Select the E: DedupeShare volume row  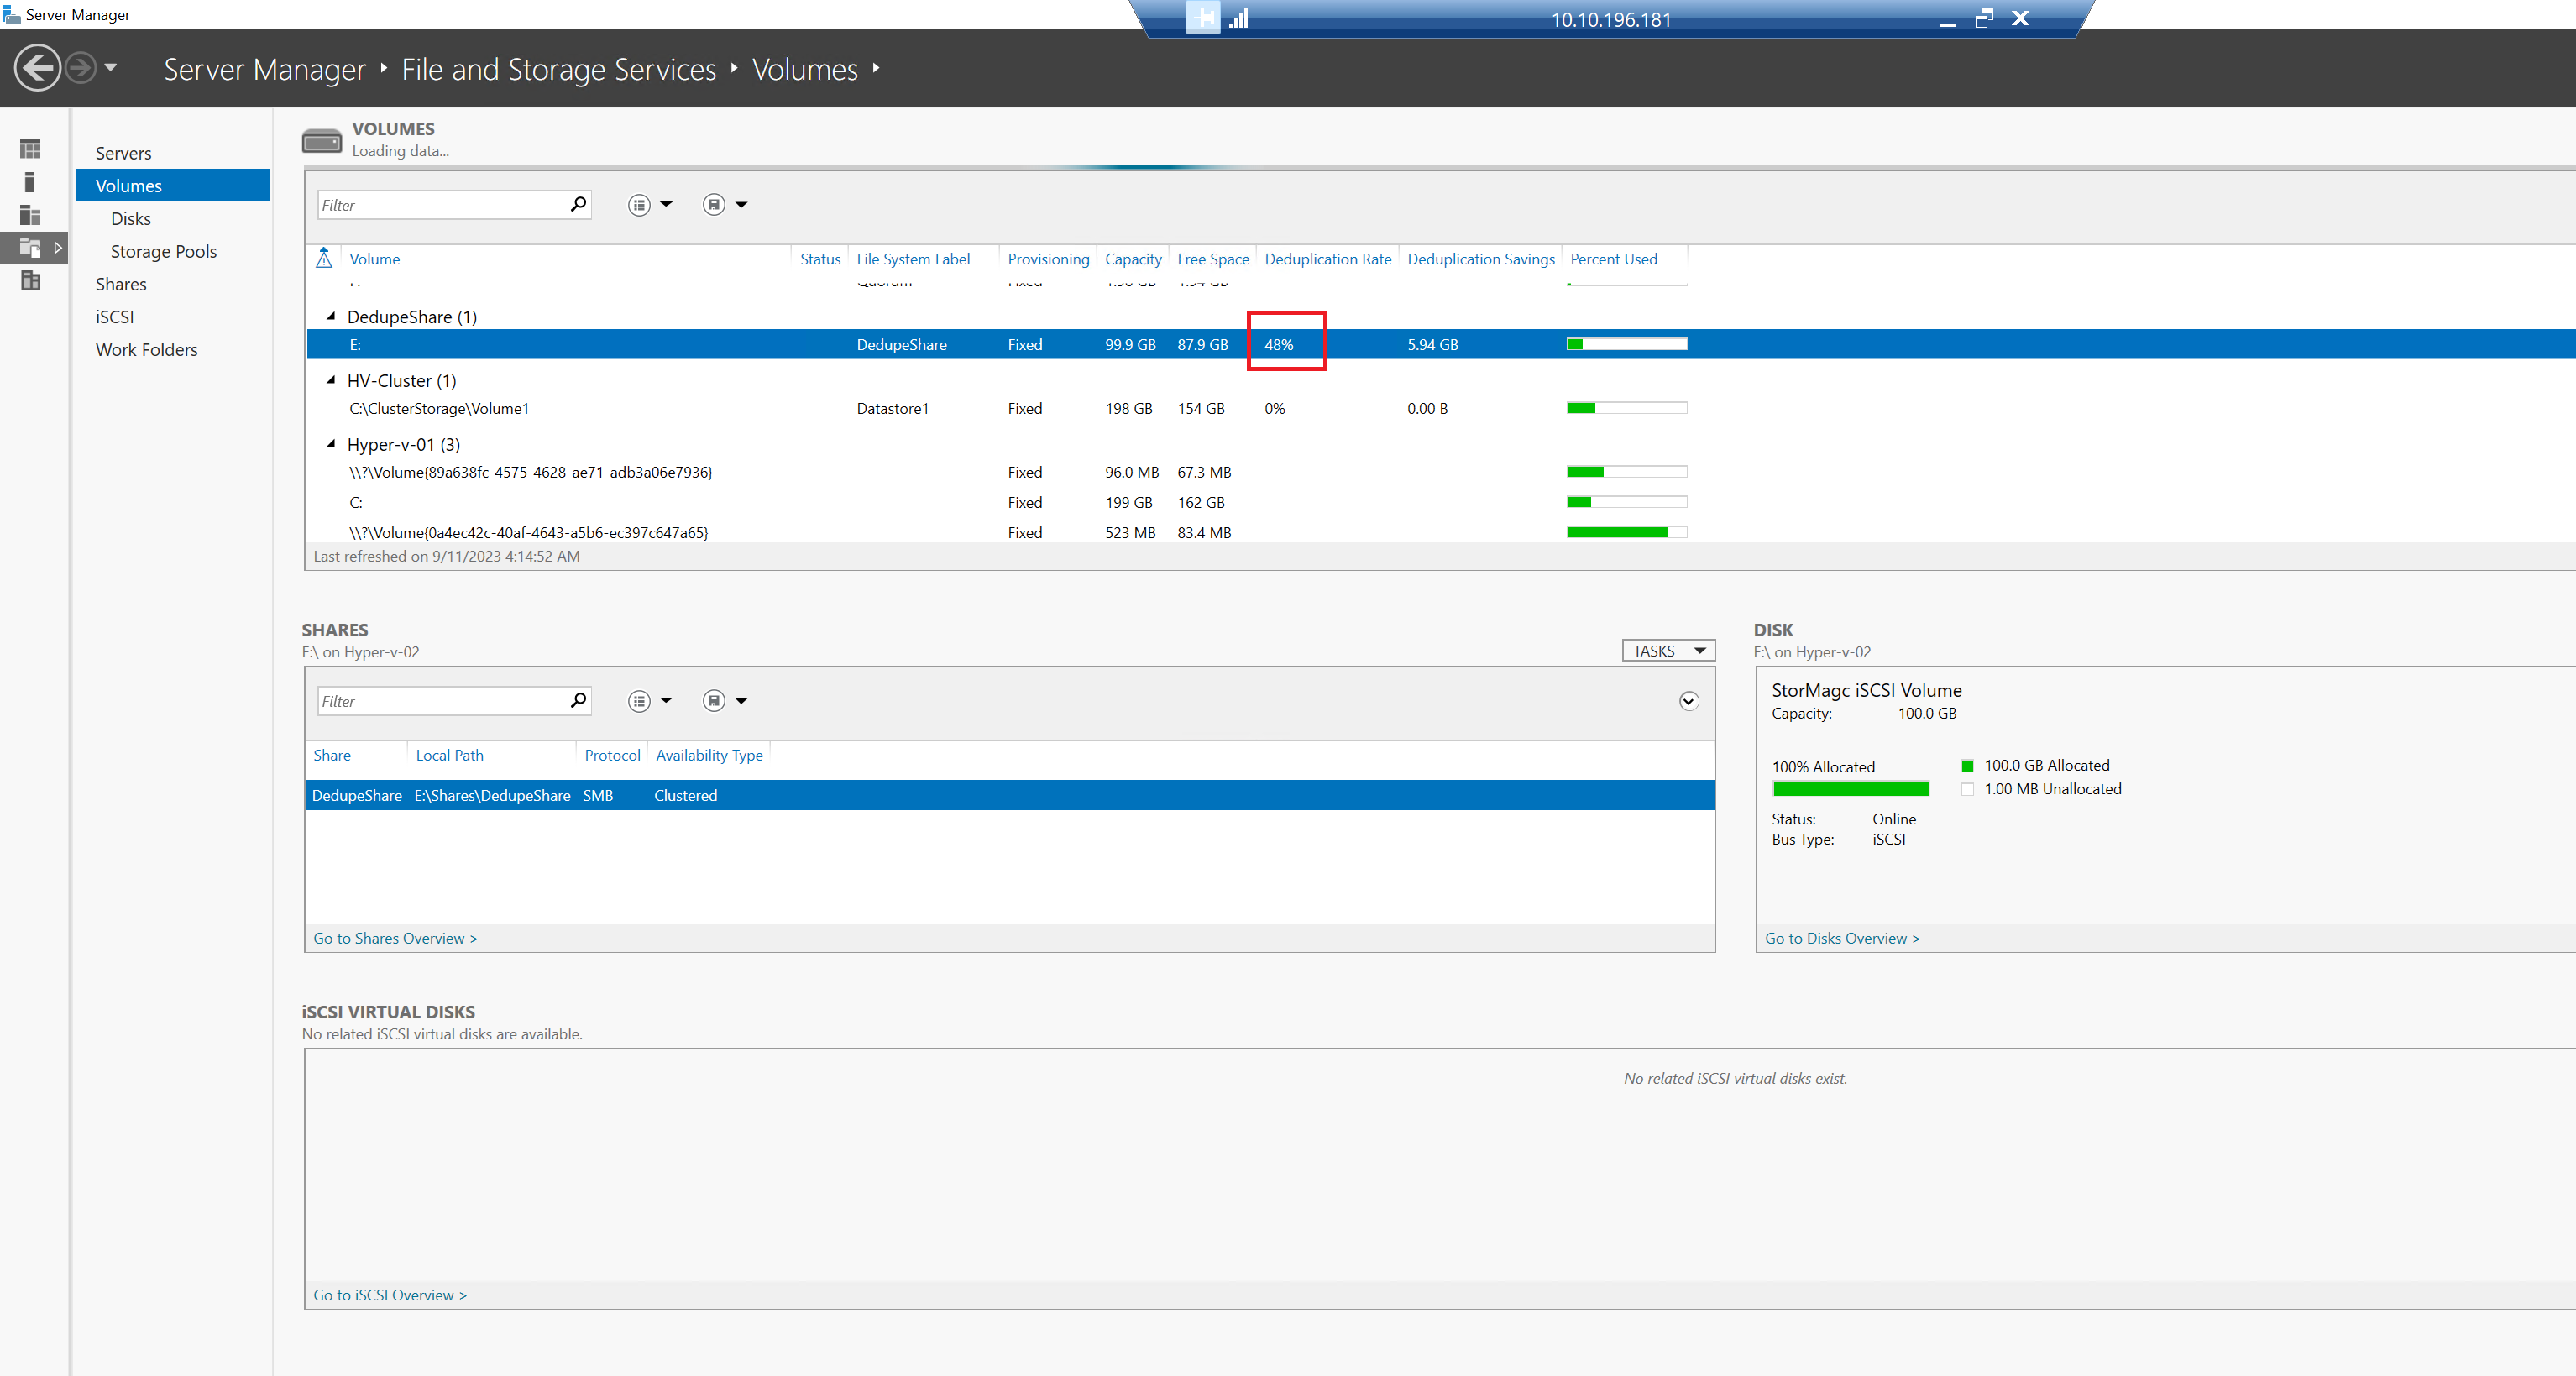pyautogui.click(x=1440, y=344)
